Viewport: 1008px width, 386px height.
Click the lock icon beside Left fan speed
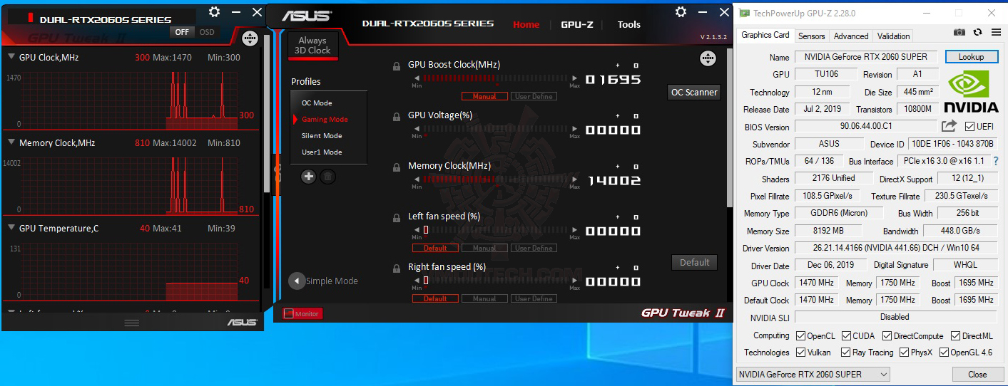pos(397,218)
